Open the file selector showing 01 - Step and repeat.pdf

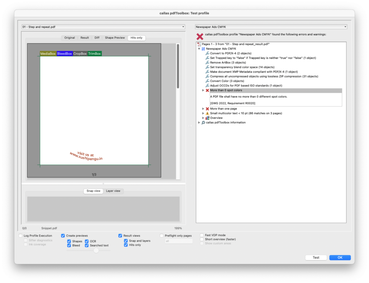click(103, 26)
